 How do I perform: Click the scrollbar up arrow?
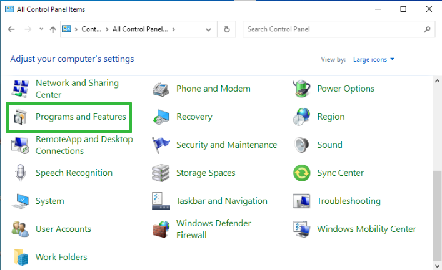437,81
